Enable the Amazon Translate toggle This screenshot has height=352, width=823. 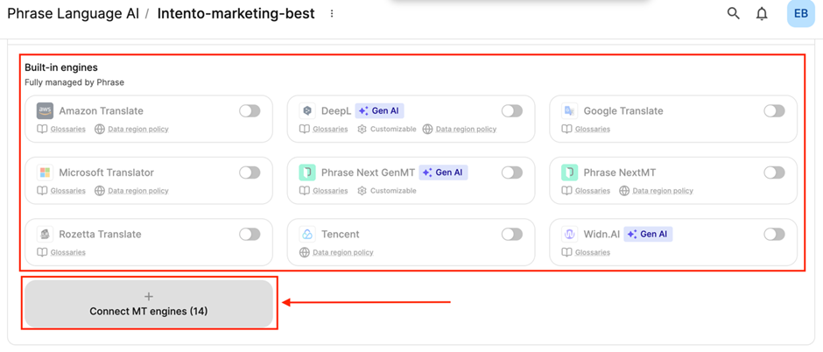(x=250, y=111)
